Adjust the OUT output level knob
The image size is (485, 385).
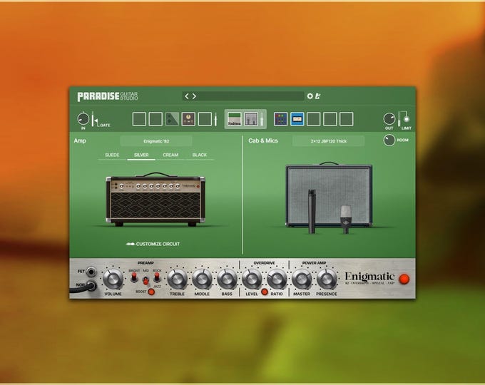pyautogui.click(x=389, y=119)
